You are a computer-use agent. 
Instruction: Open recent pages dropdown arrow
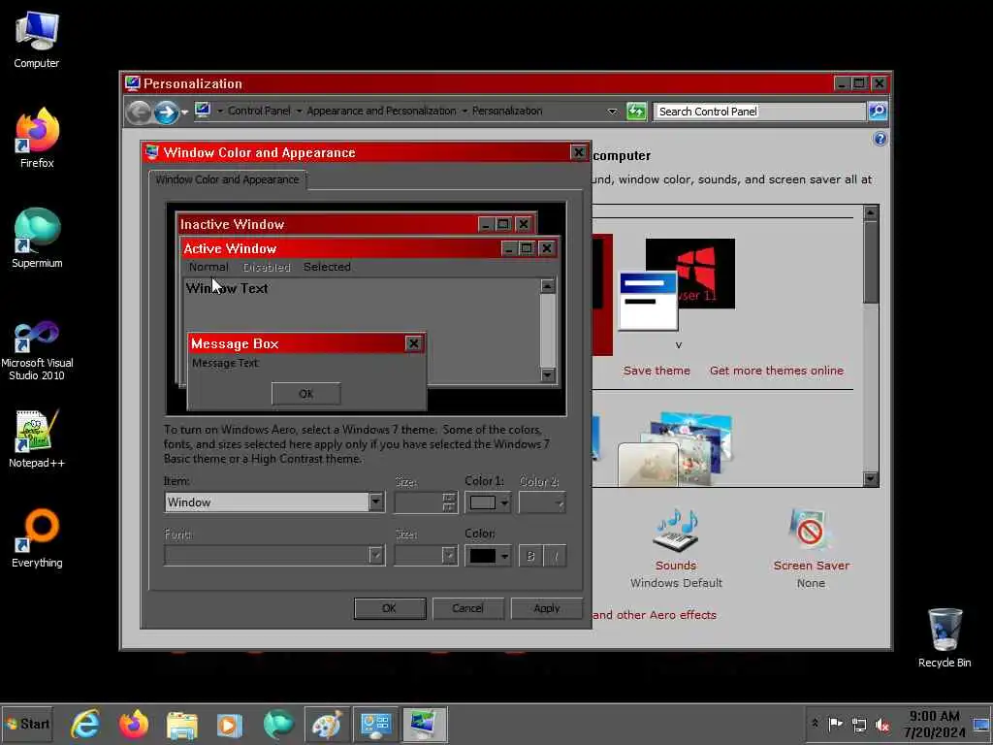[184, 113]
